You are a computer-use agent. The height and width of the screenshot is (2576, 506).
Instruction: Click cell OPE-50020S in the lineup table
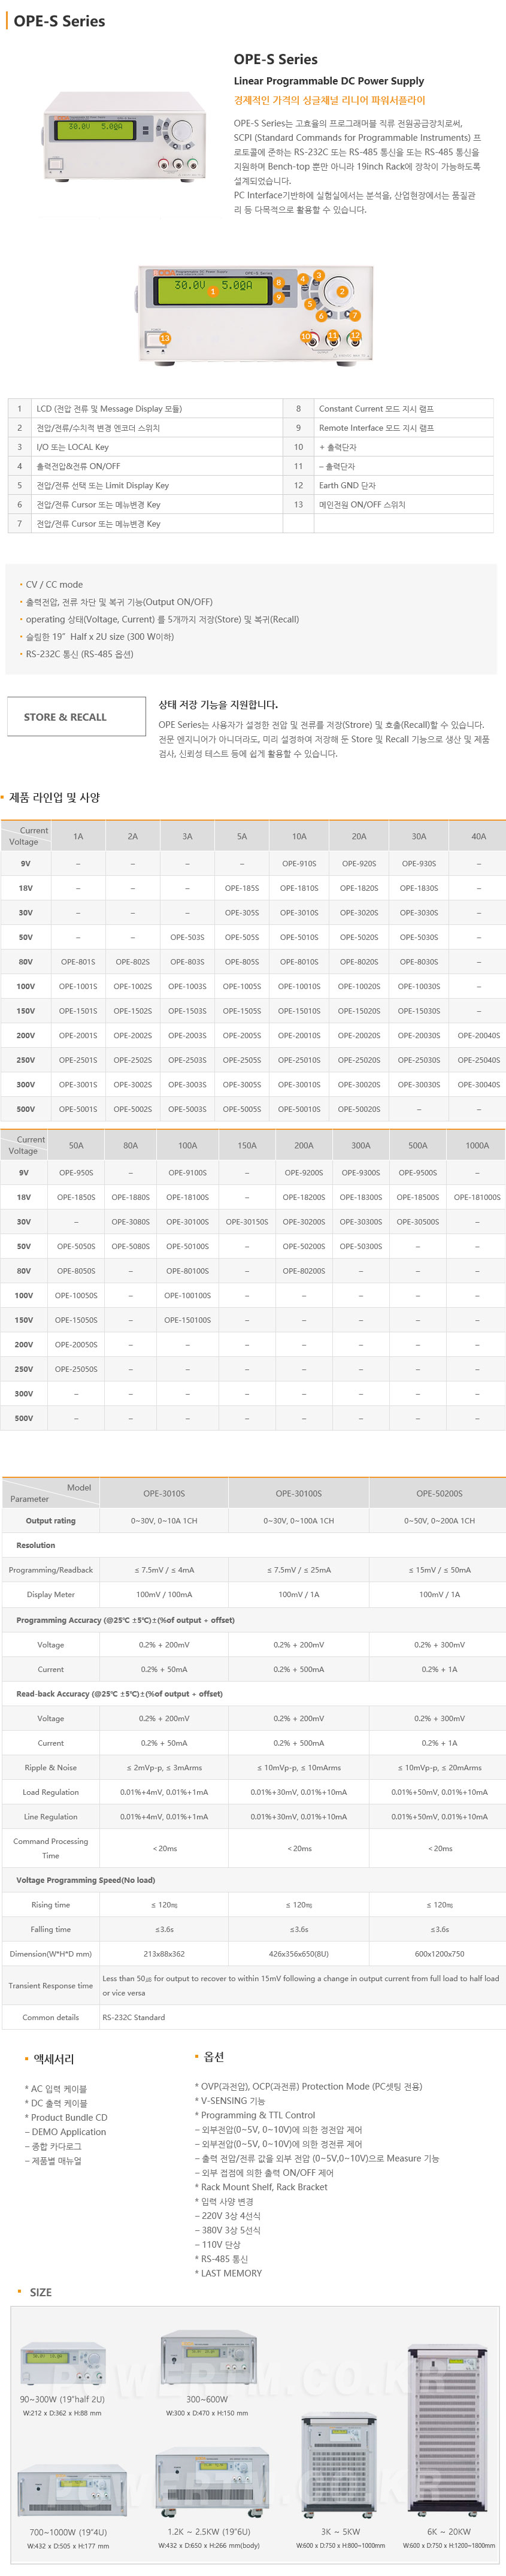pos(359,1109)
